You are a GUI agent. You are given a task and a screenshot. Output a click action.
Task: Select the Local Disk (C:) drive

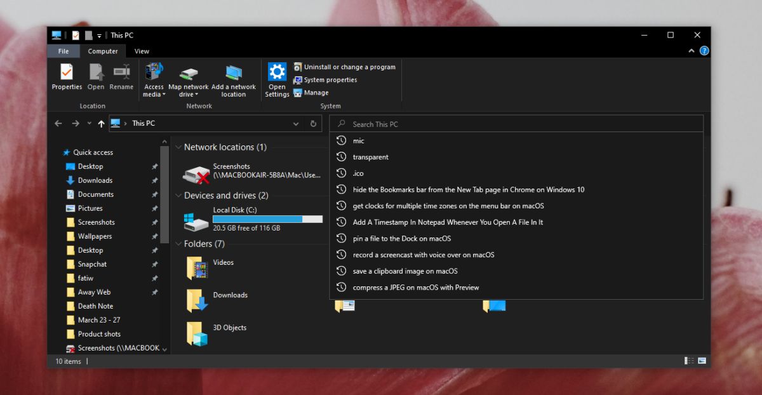(x=252, y=218)
